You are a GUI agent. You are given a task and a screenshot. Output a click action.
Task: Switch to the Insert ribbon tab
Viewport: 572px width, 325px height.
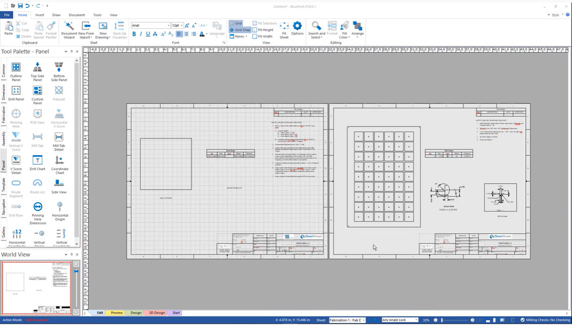[40, 15]
